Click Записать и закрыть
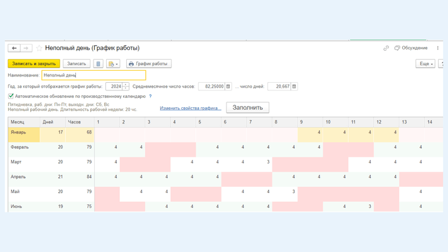The width and height of the screenshot is (448, 252). [x=34, y=63]
